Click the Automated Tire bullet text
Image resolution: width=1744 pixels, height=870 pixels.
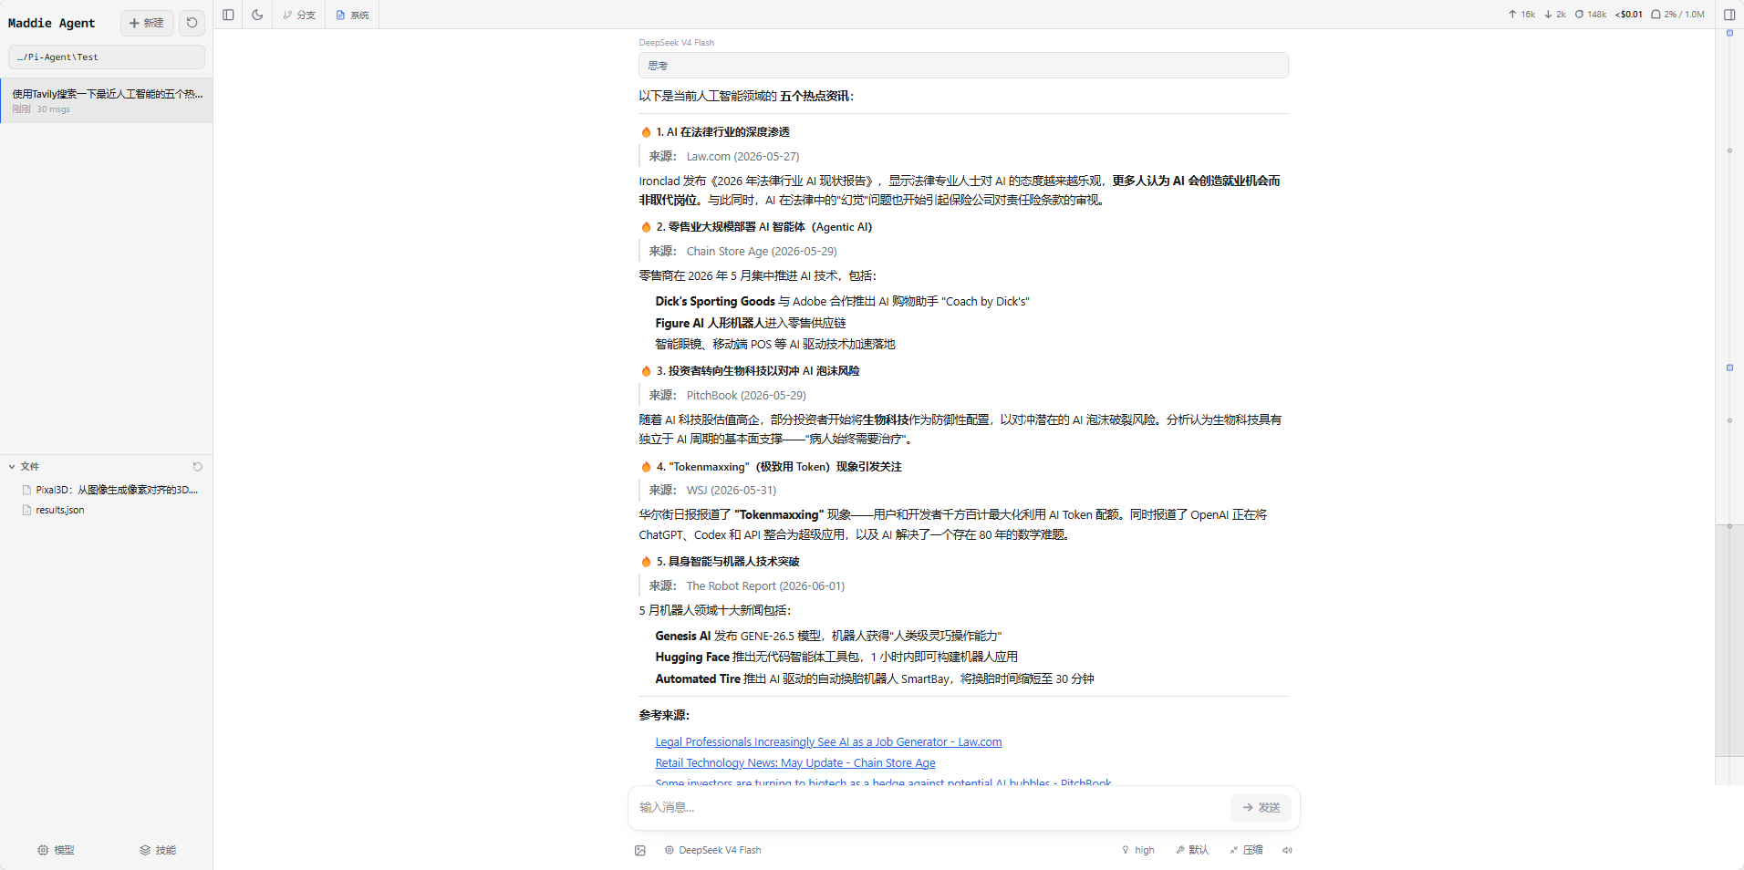pyautogui.click(x=875, y=679)
